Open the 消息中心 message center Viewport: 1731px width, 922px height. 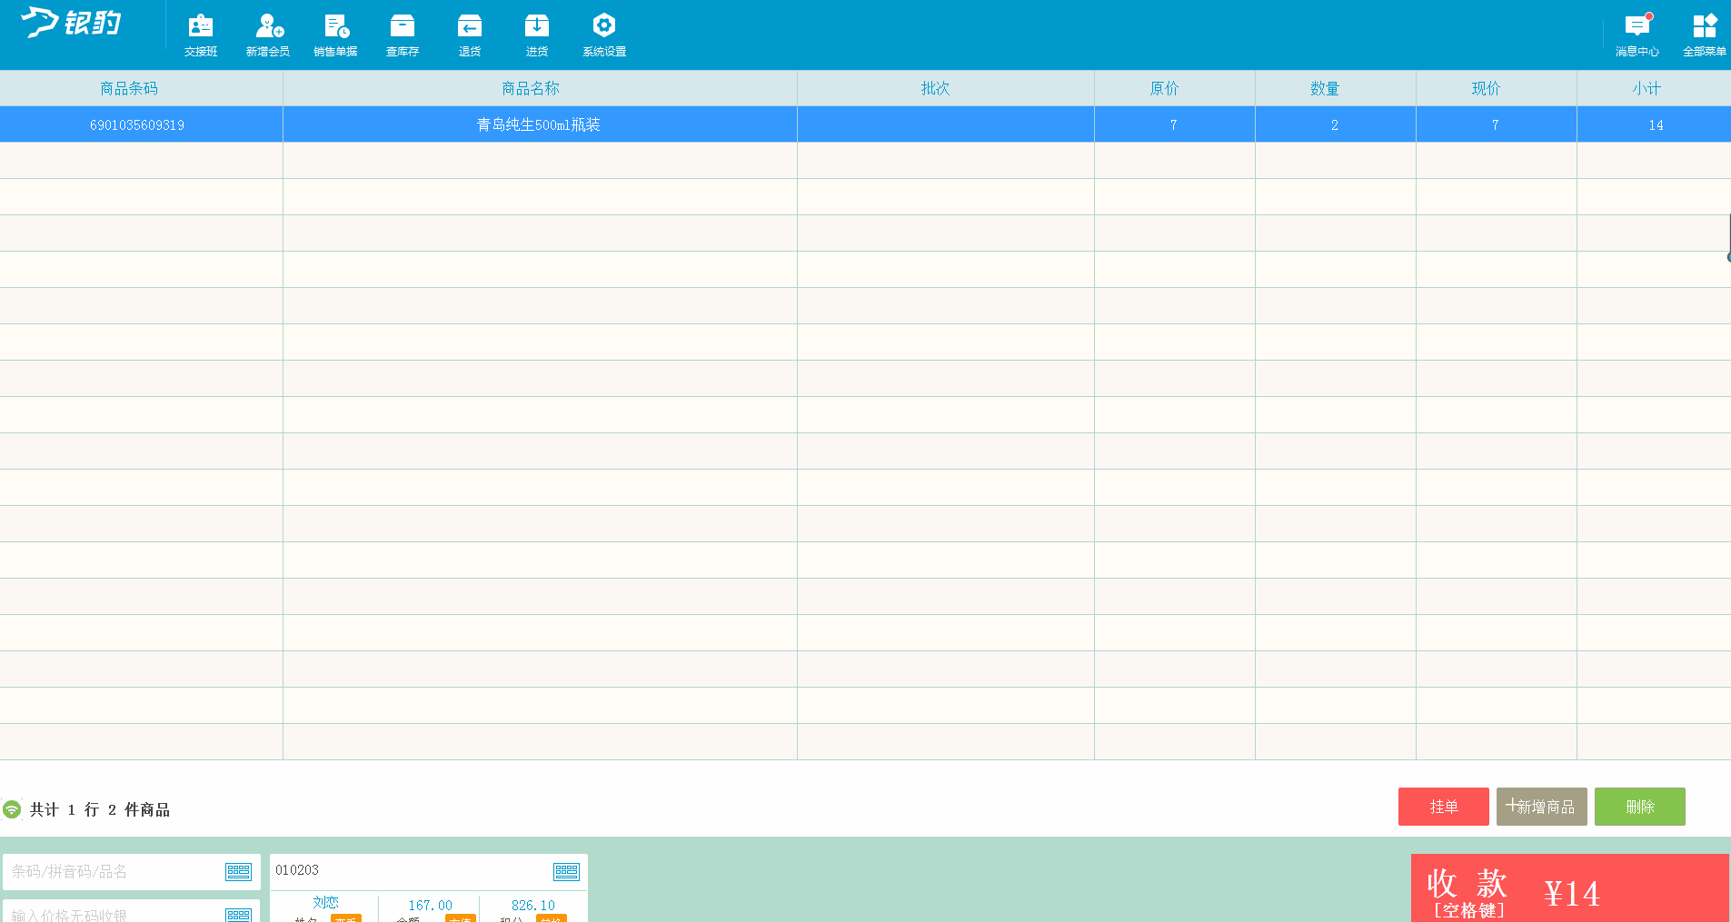pos(1637,35)
